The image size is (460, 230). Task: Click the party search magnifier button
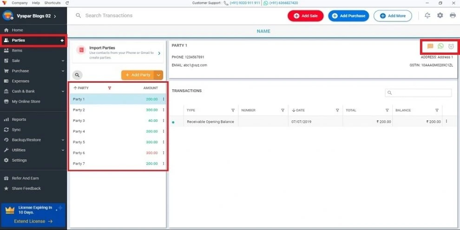[x=77, y=75]
